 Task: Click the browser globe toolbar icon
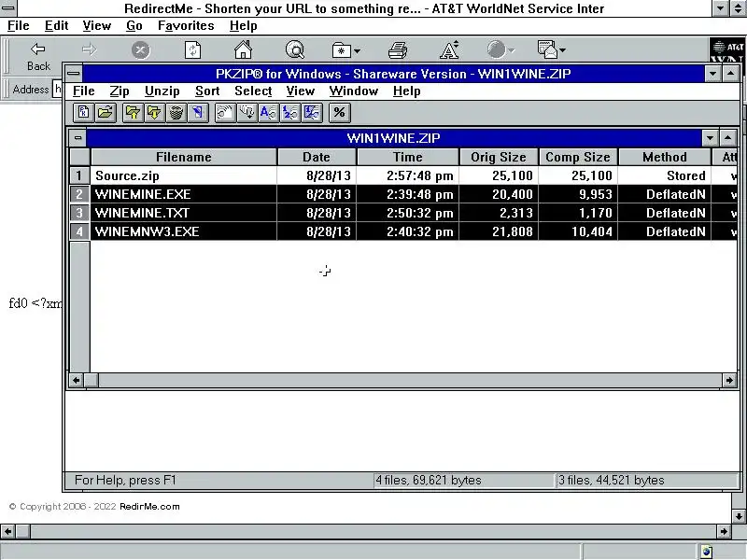497,49
